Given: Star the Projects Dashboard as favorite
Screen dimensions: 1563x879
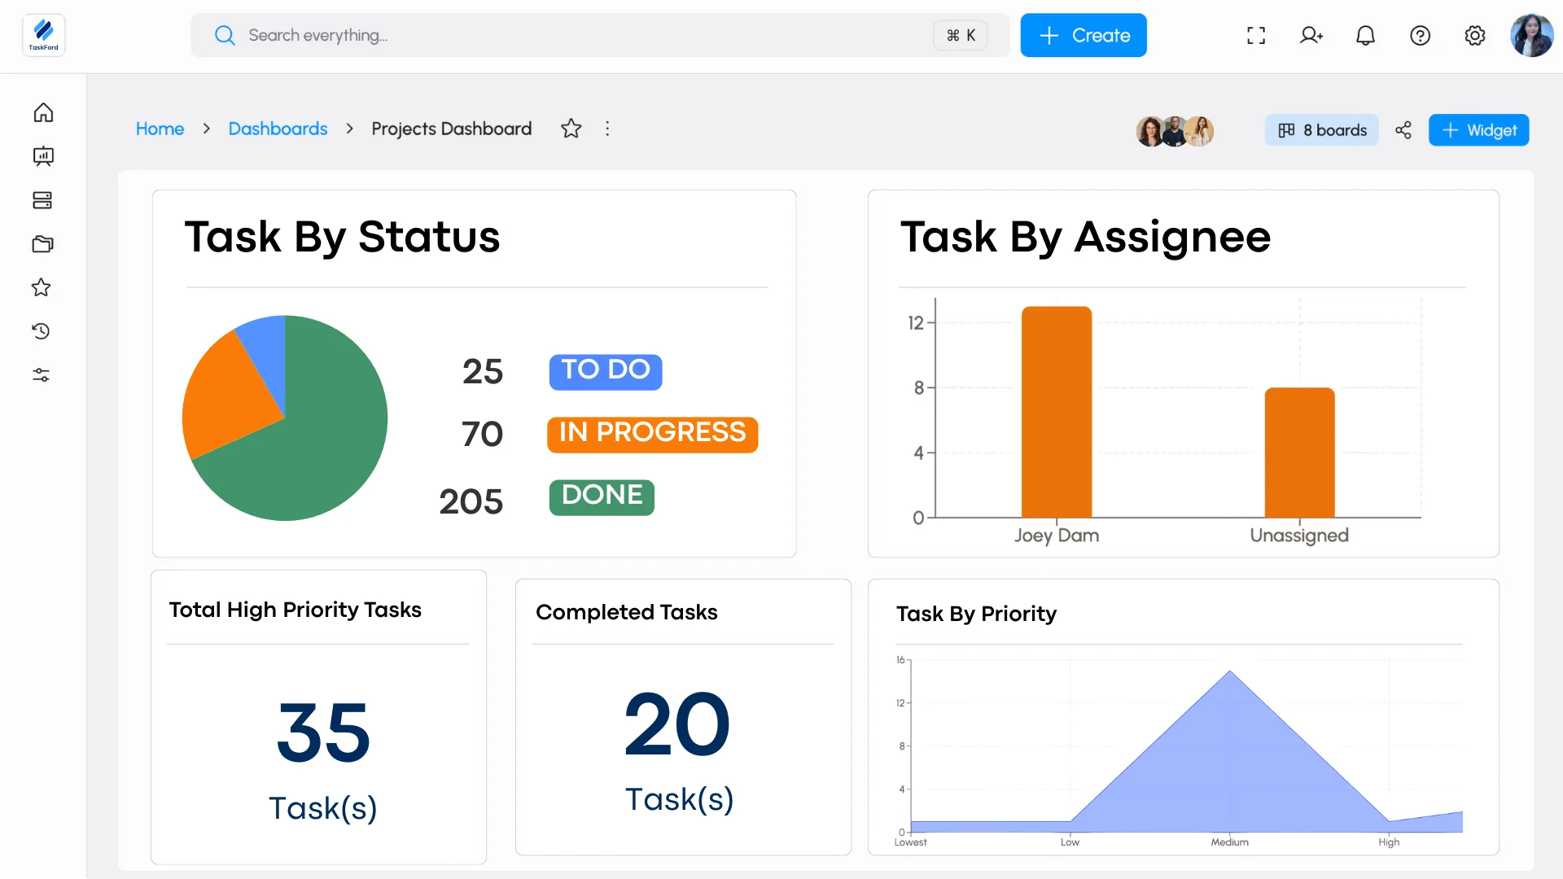Looking at the screenshot, I should click(571, 129).
